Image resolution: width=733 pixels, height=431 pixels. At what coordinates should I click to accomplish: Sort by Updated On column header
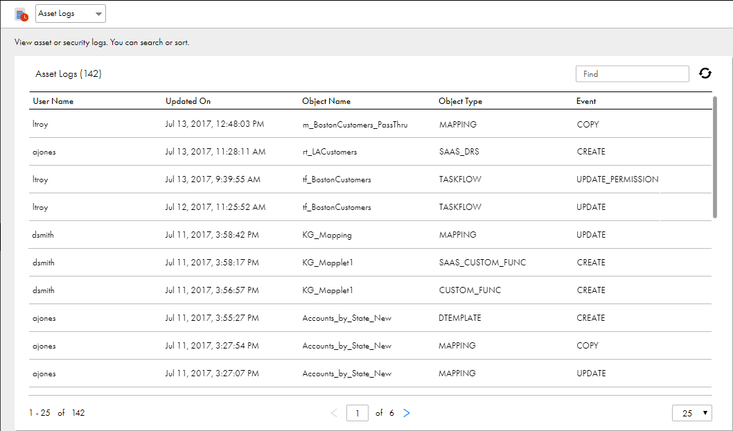[x=188, y=101]
